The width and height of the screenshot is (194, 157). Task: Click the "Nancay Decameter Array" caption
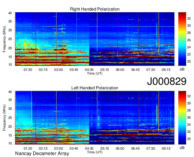(42, 154)
